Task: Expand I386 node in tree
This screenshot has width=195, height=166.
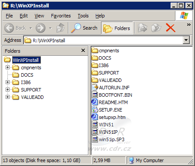Action: [x=7, y=82]
